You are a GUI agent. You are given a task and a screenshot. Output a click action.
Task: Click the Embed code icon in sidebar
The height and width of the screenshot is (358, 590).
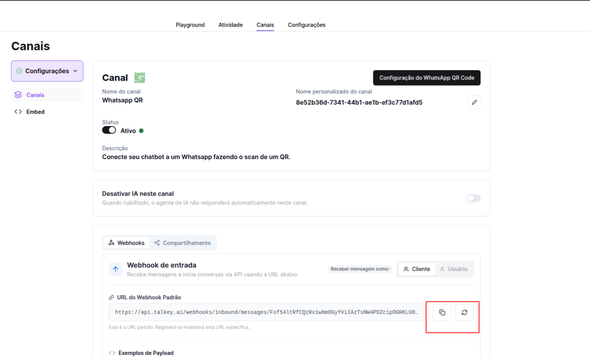[x=18, y=112]
